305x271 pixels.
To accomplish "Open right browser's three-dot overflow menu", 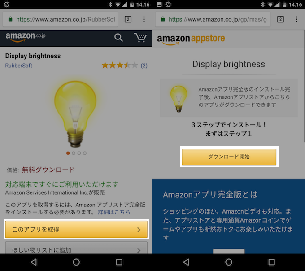I will coord(296,19).
